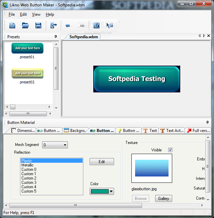Click Button Material vertical scroll up arrow
The height and width of the screenshot is (218, 214).
tap(208, 137)
